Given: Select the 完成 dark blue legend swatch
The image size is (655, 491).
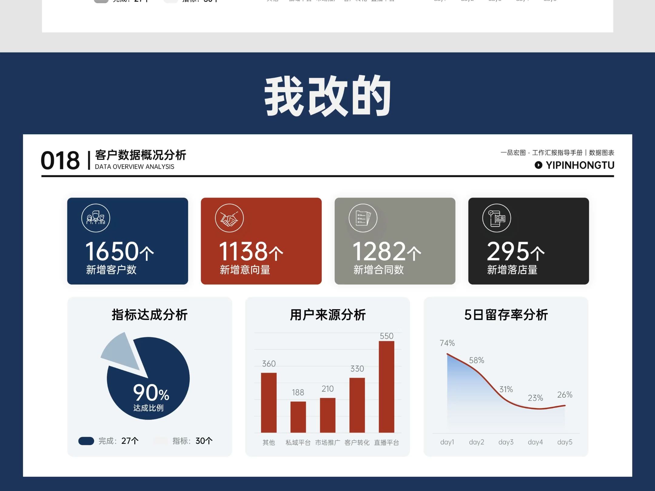Looking at the screenshot, I should (86, 441).
